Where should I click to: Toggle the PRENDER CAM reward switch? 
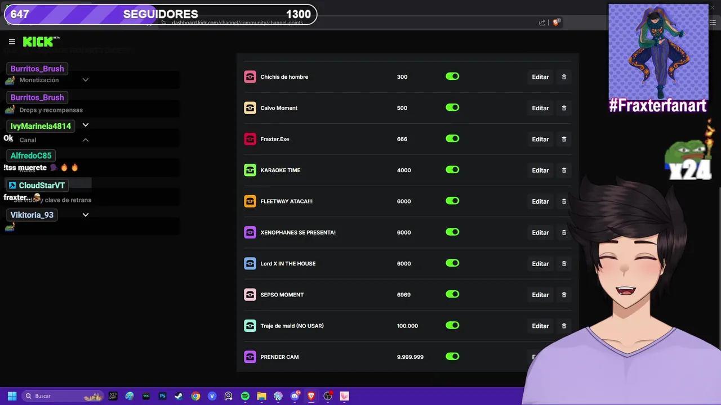coord(452,356)
